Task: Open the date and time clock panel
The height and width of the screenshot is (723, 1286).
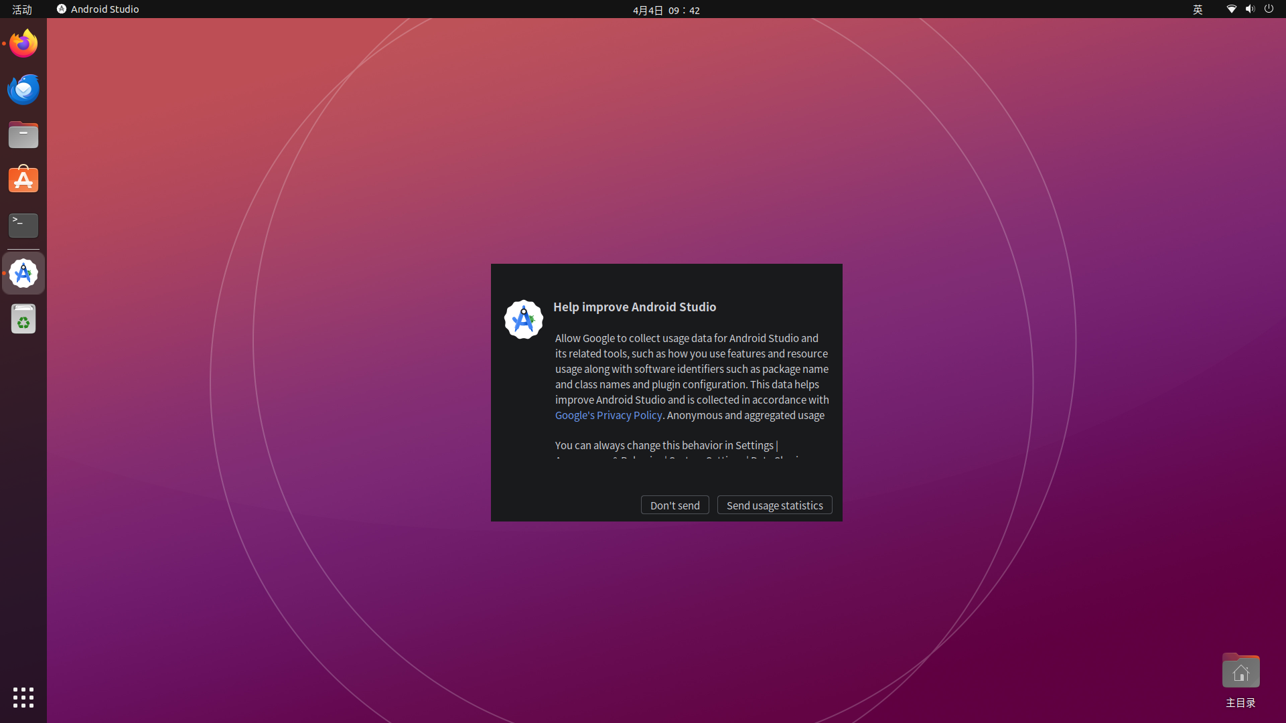Action: click(666, 10)
